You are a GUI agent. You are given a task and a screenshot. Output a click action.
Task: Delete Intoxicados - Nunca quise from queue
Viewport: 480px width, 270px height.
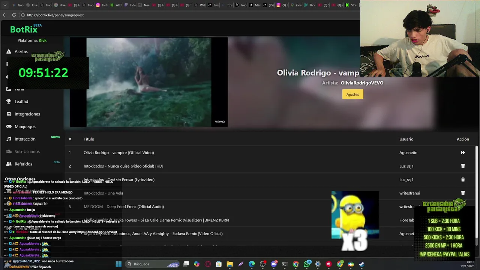(463, 166)
